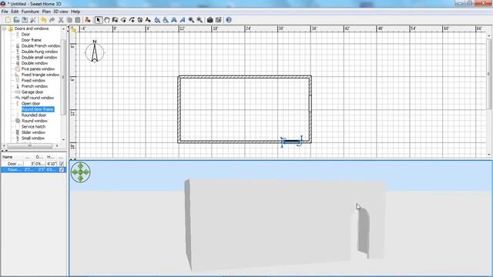This screenshot has height=277, width=493.
Task: Uncheck visibility for the Roun... furniture row
Action: tap(62, 169)
